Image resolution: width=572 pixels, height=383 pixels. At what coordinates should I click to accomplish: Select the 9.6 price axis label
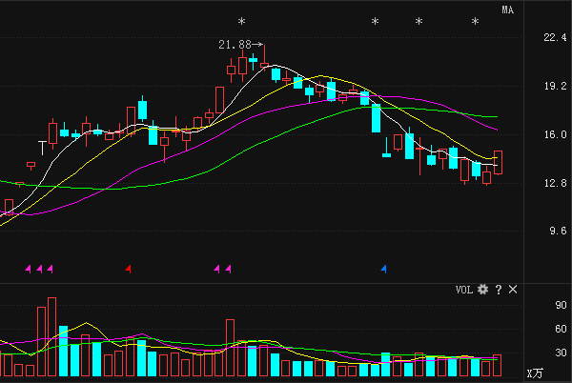558,232
